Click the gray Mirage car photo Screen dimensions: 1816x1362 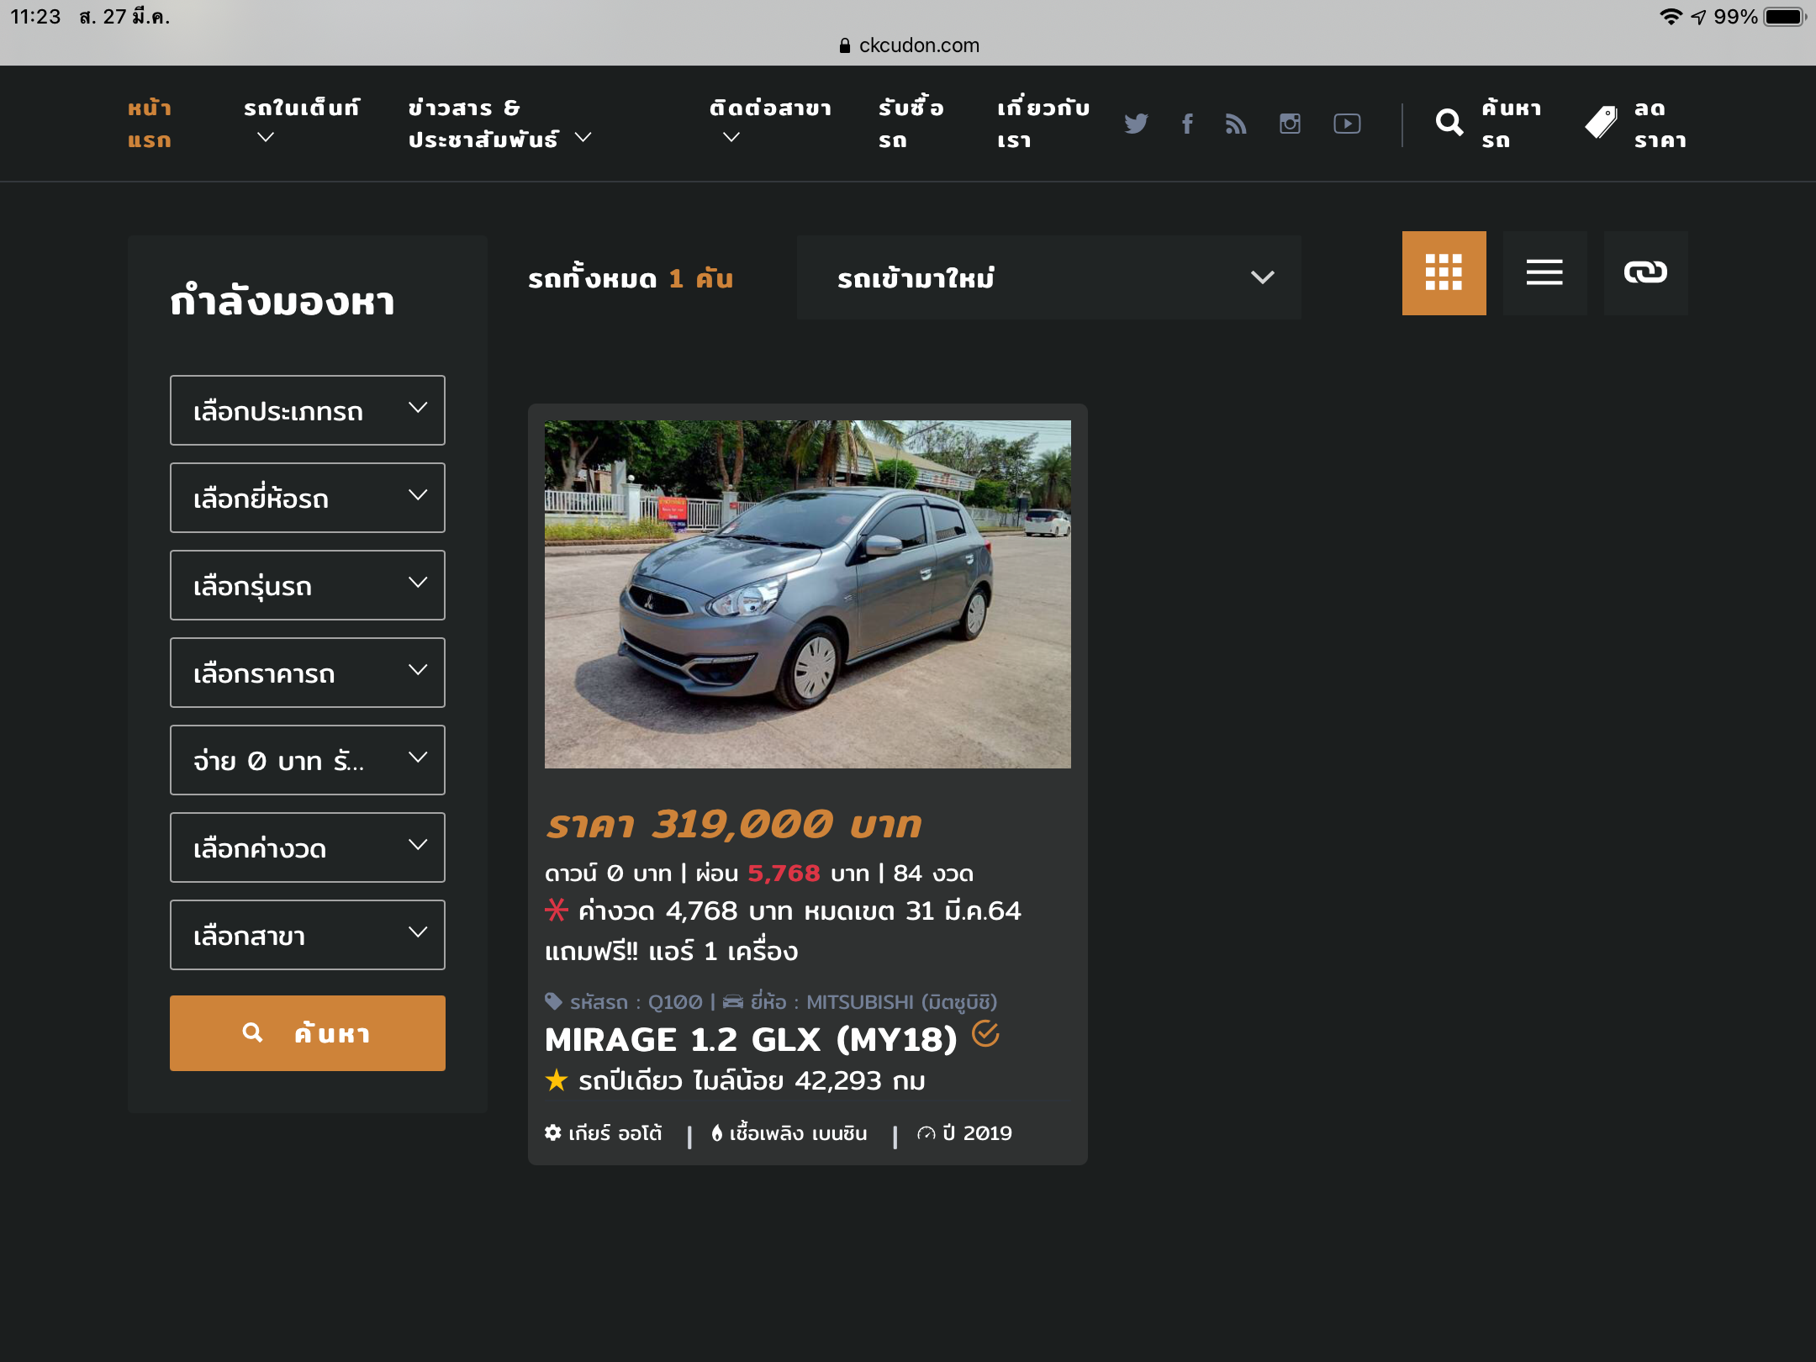[807, 594]
